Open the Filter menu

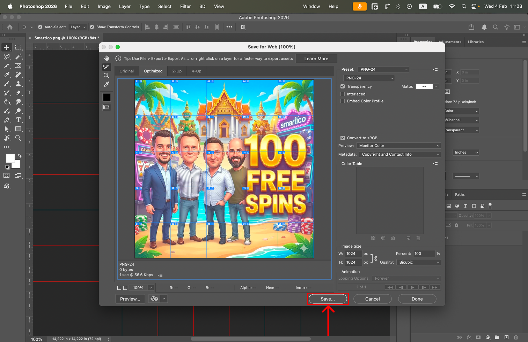[x=185, y=6]
